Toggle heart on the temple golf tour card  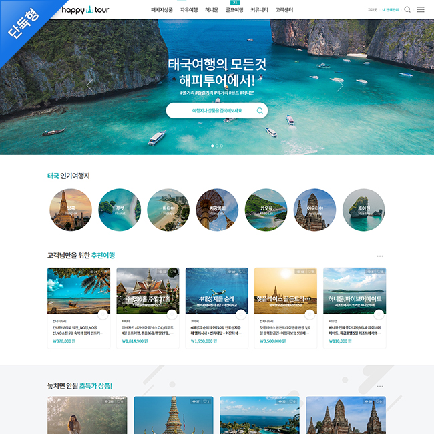(172, 314)
